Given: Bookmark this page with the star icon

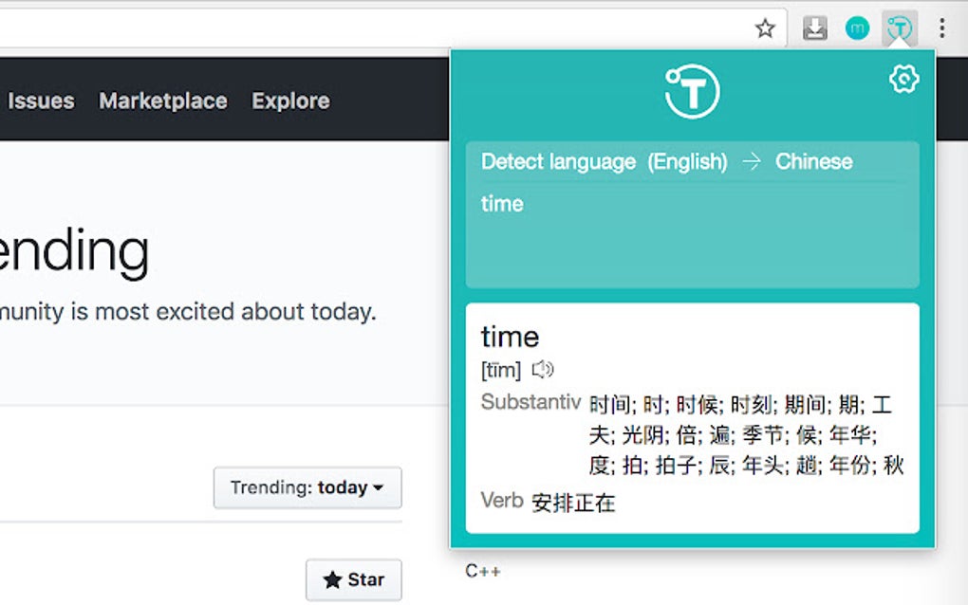Looking at the screenshot, I should click(x=764, y=27).
